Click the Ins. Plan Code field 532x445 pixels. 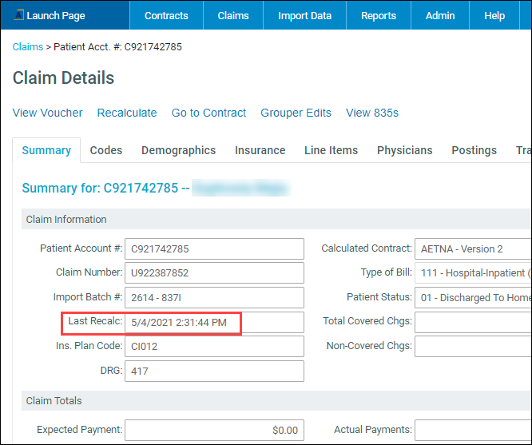[214, 346]
